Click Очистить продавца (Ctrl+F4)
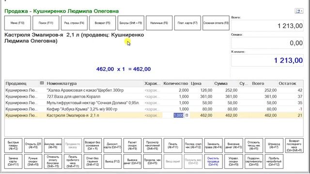310x174 pixels. click(213, 161)
